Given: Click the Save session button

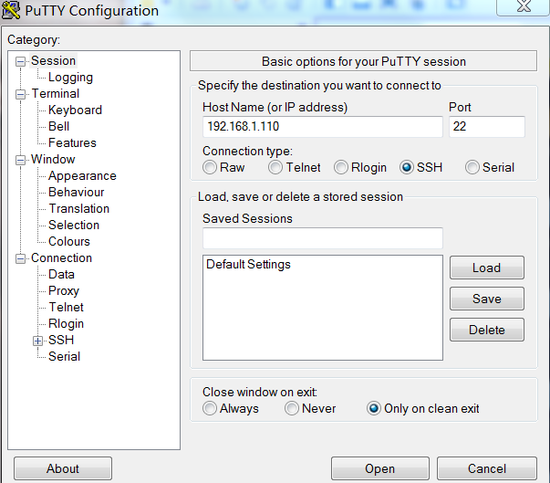Looking at the screenshot, I should (487, 299).
